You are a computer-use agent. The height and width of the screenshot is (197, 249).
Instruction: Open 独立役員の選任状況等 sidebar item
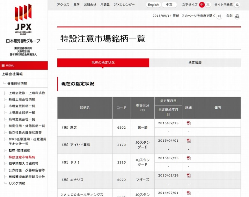(25, 132)
